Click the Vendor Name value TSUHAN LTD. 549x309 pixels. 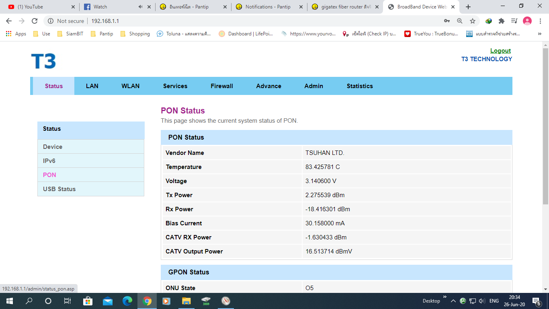point(325,153)
